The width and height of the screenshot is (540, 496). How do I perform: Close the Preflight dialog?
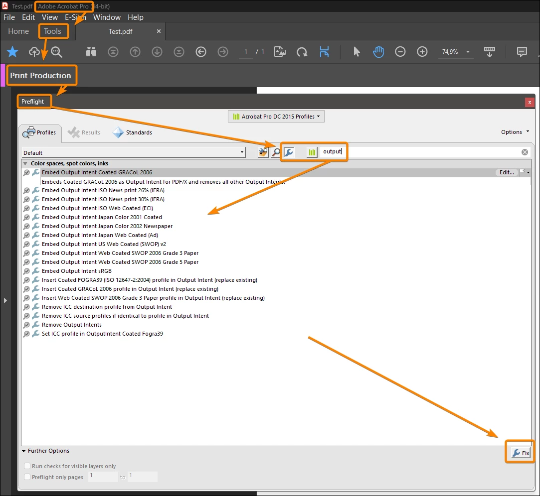coord(530,102)
